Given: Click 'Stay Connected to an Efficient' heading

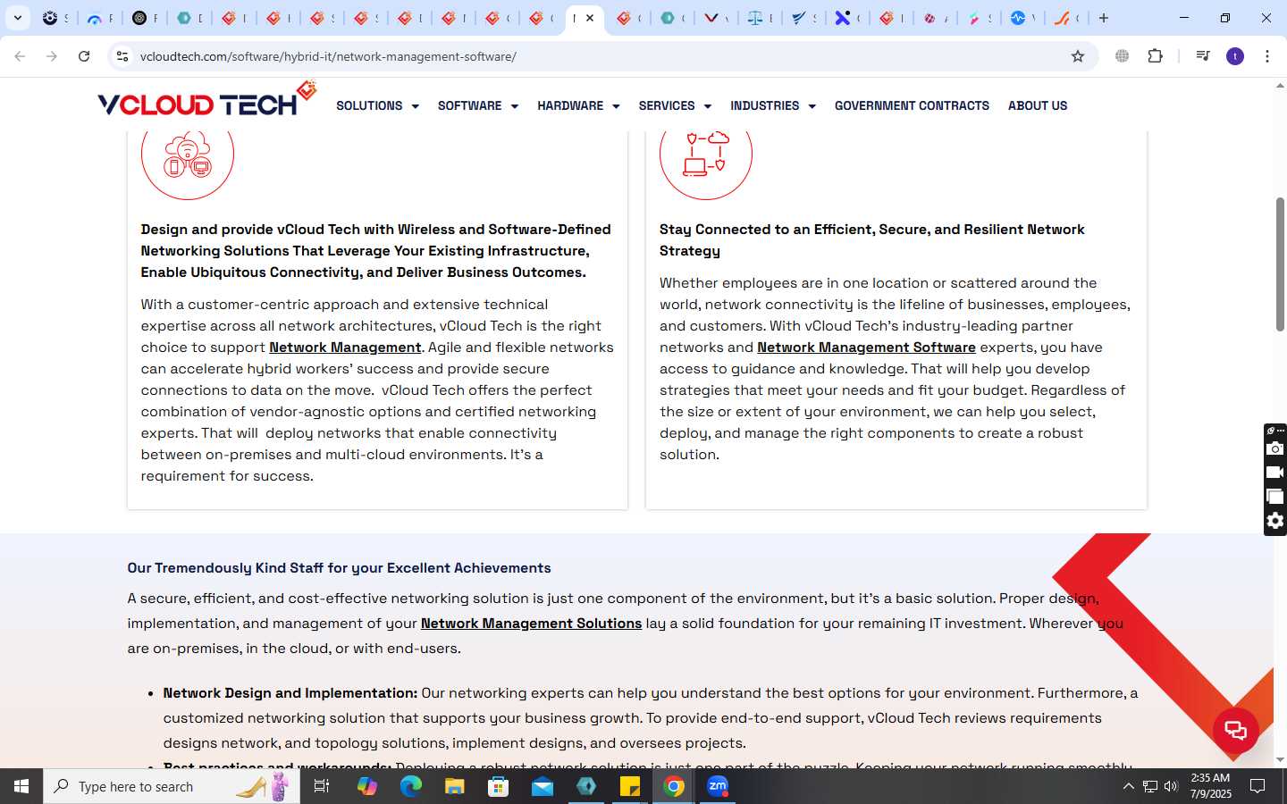Looking at the screenshot, I should point(872,240).
